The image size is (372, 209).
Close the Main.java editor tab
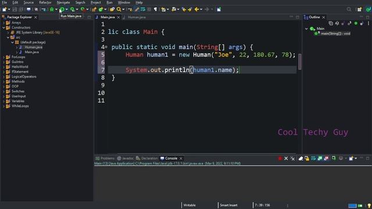point(119,17)
